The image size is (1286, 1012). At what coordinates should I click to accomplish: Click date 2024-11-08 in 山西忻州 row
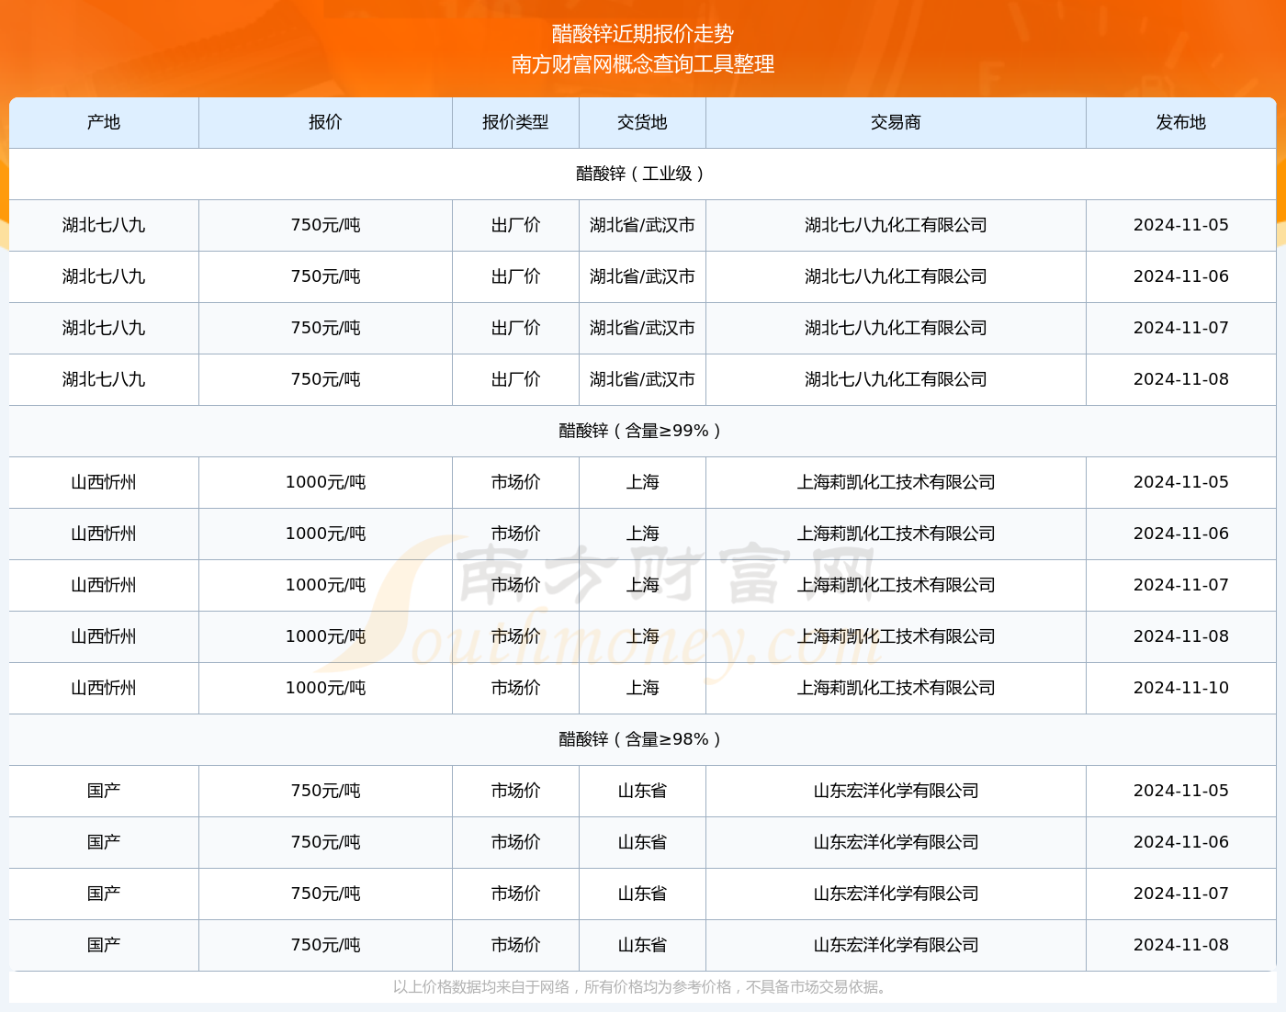click(x=1181, y=636)
